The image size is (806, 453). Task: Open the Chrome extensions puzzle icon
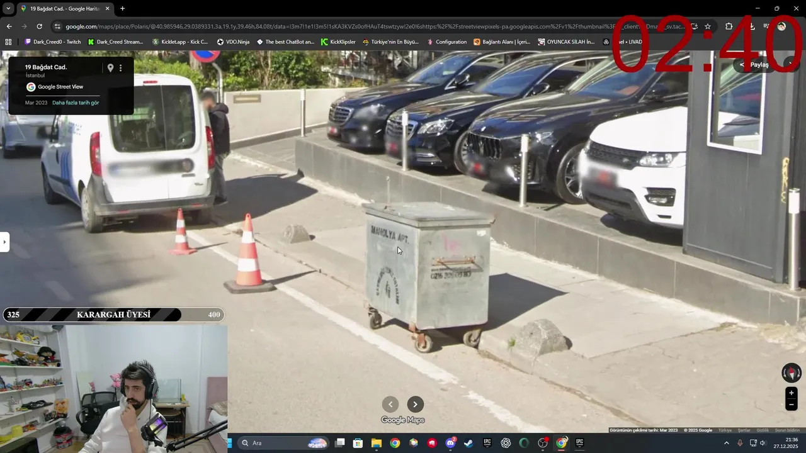coord(729,26)
